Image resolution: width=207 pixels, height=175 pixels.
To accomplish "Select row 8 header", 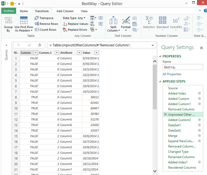I will [x=16, y=97].
